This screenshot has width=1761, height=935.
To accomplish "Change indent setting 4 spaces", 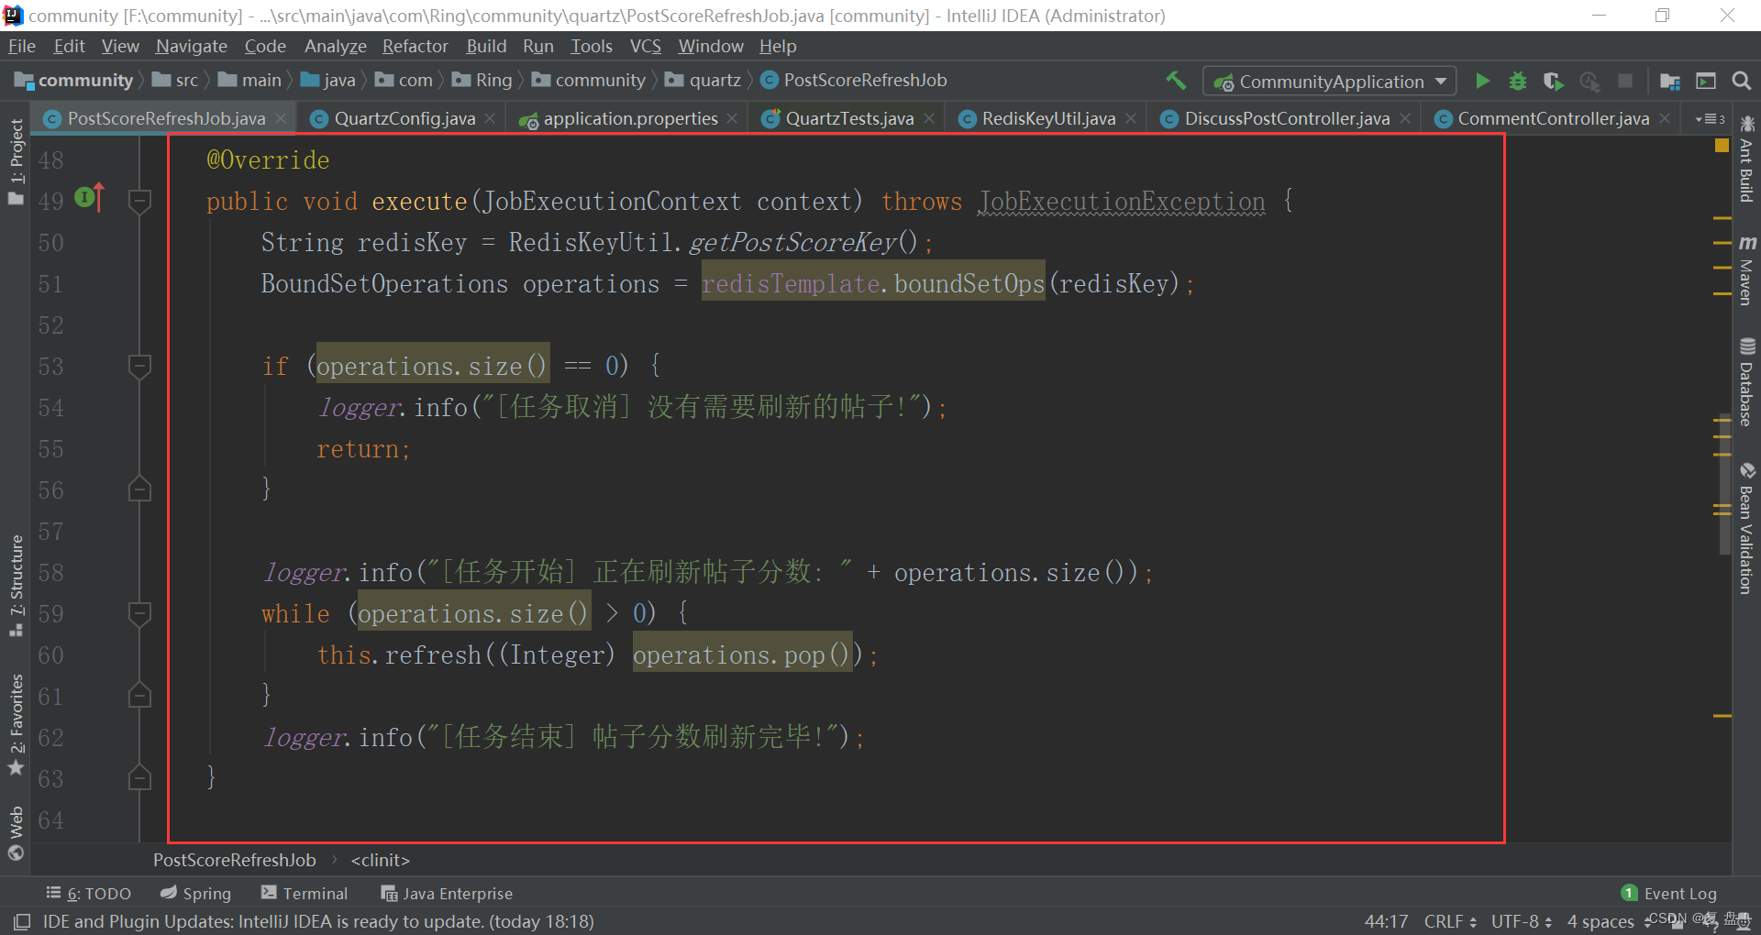I will pos(1601,921).
